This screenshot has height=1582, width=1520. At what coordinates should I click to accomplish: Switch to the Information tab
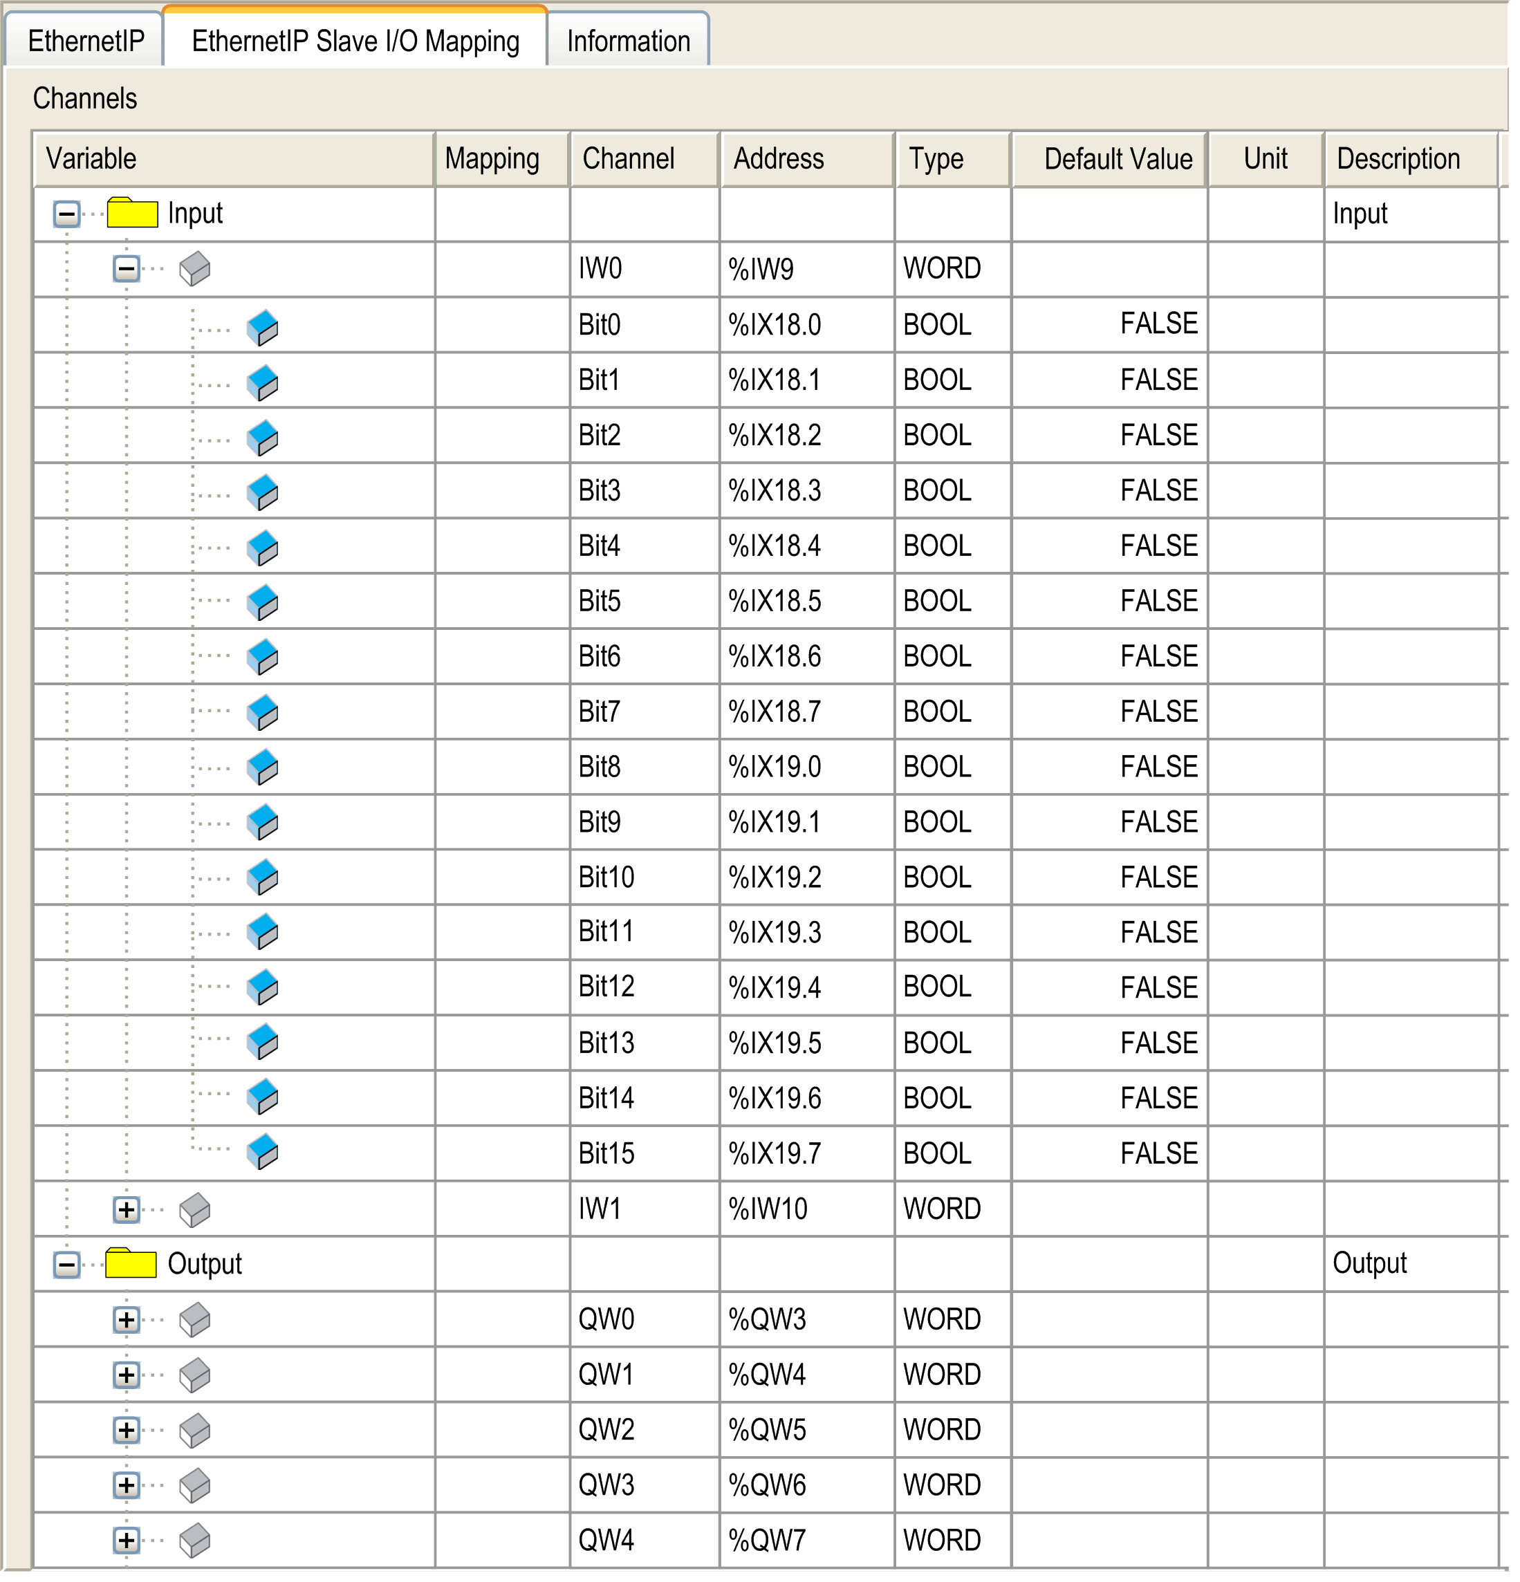click(x=628, y=39)
